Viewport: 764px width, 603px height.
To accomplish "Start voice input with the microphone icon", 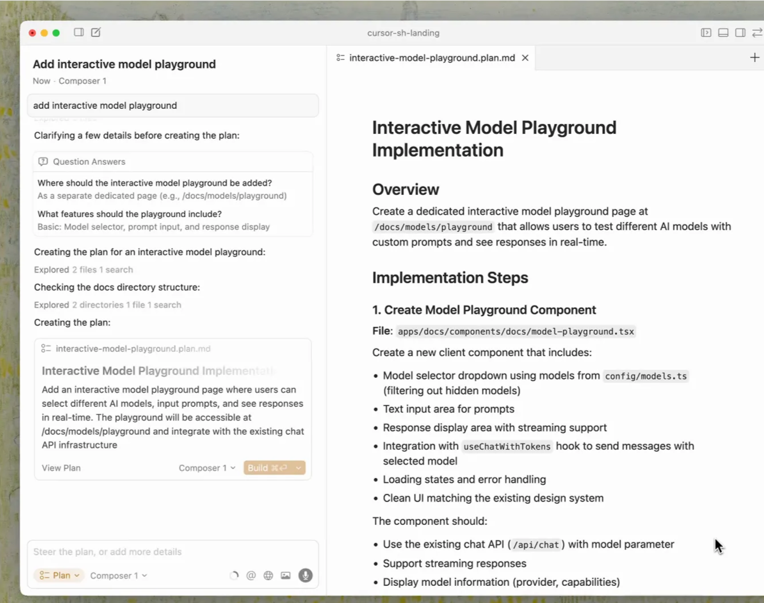I will point(306,576).
